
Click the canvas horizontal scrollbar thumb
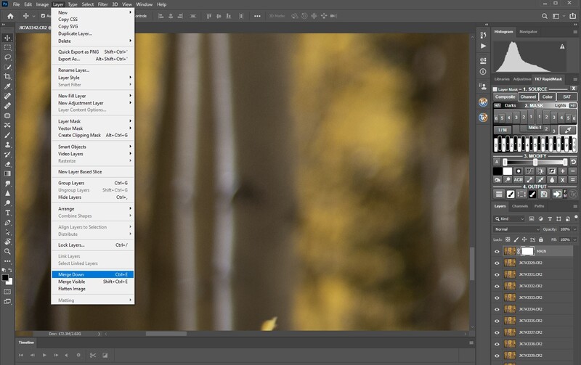coord(166,334)
